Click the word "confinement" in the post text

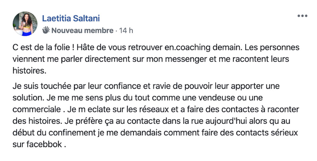point(72,133)
